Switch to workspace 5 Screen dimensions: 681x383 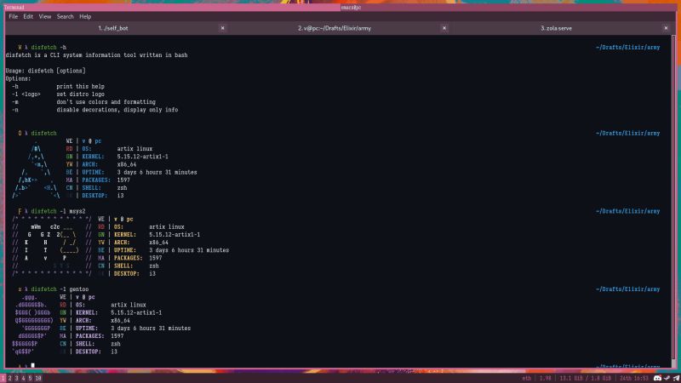(x=30, y=378)
